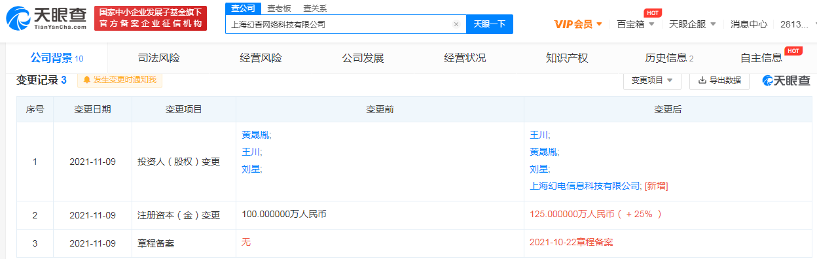The height and width of the screenshot is (259, 817).
Task: Open 黄晟胤 link in 变更后 column
Action: [544, 152]
